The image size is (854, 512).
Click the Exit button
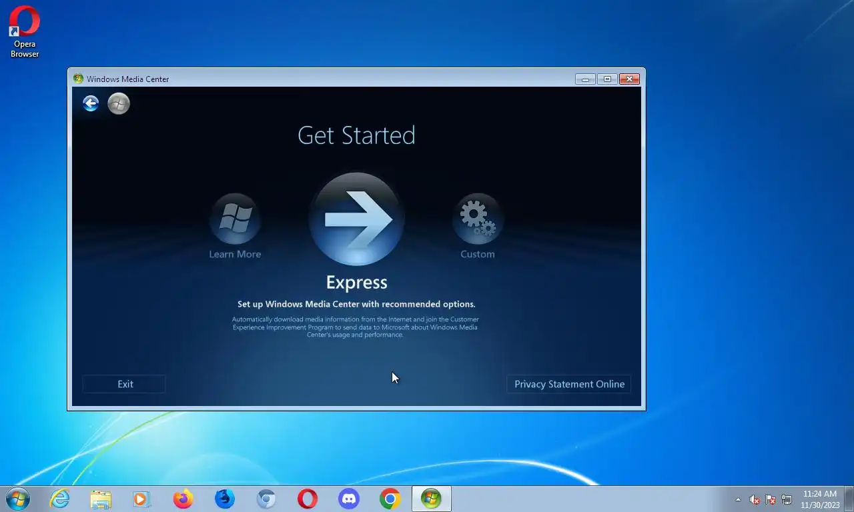point(124,384)
